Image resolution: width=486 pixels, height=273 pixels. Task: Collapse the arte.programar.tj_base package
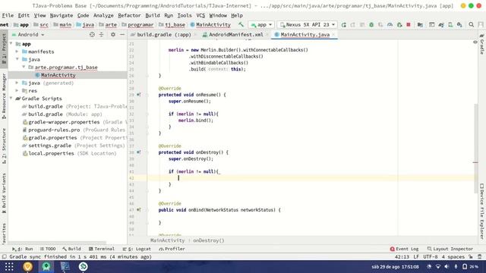[24, 67]
